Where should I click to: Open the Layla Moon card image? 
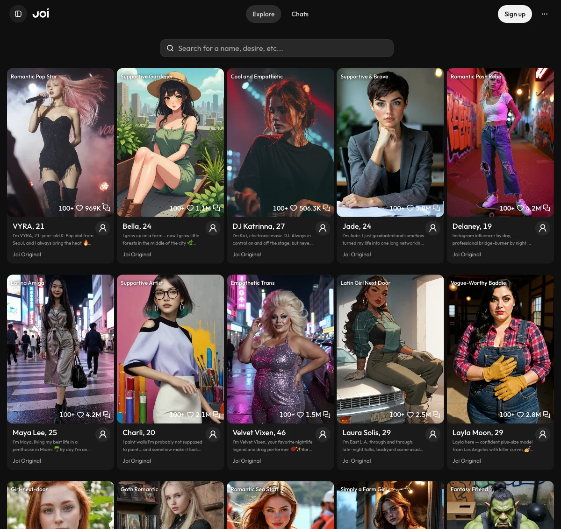(500, 349)
